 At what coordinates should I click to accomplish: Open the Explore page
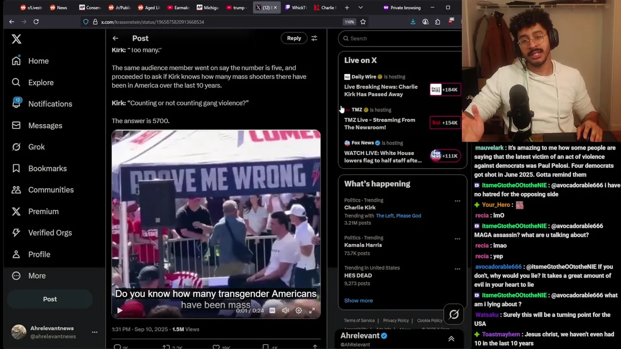[x=33, y=82]
